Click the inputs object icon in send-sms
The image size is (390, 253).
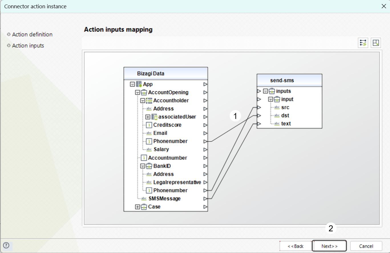point(272,91)
